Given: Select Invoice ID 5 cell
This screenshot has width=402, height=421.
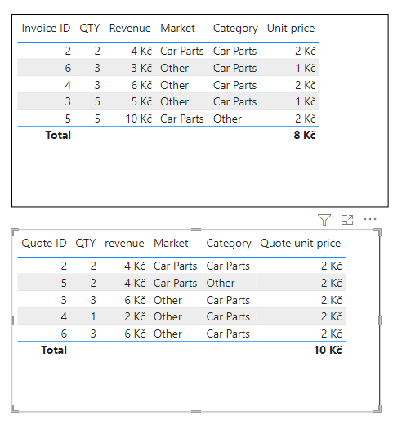Looking at the screenshot, I should point(68,119).
